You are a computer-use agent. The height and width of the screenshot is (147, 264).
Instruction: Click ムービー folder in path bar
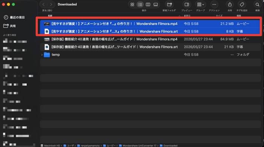(109, 145)
